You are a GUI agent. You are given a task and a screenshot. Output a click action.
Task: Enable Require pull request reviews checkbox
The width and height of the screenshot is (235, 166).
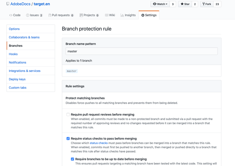click(x=68, y=115)
